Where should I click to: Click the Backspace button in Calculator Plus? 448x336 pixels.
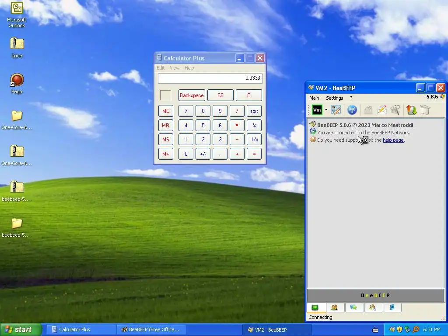coord(192,95)
